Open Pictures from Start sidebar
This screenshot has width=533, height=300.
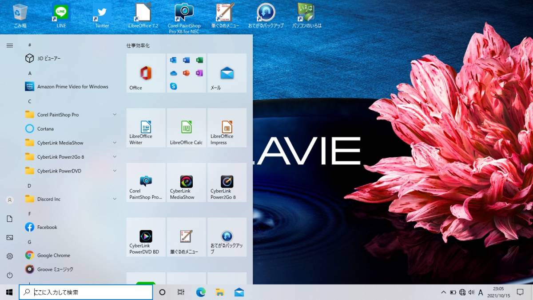tap(10, 237)
